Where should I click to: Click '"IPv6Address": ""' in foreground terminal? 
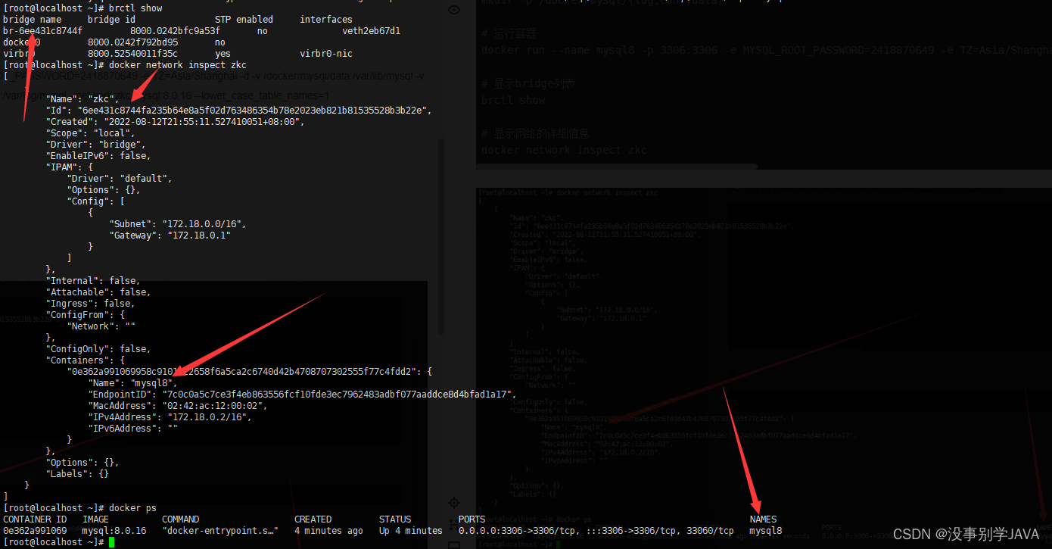click(x=133, y=429)
